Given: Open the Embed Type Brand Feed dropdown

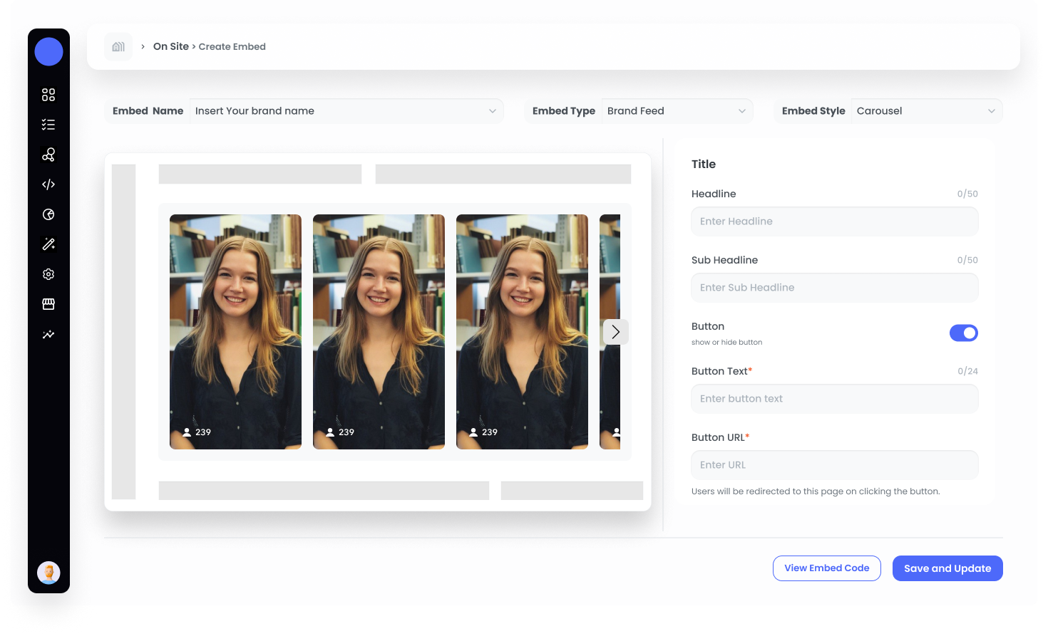Looking at the screenshot, I should (x=677, y=111).
